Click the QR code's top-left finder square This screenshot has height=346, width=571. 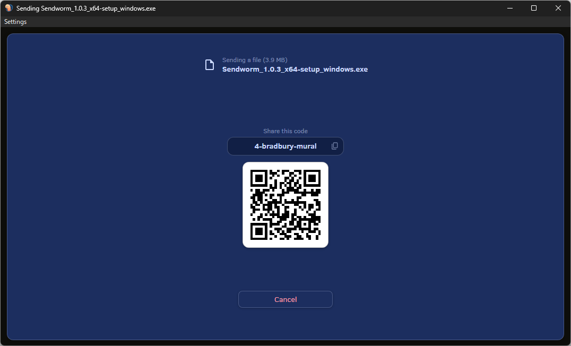[x=258, y=178]
